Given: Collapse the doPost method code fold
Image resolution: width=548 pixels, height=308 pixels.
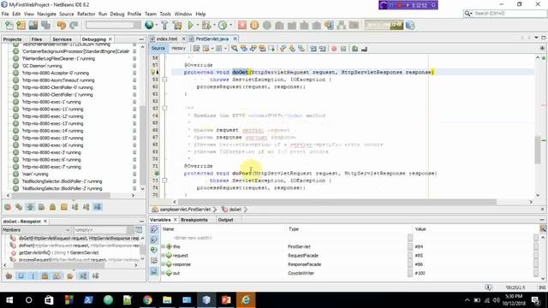Looking at the screenshot, I should 164,181.
